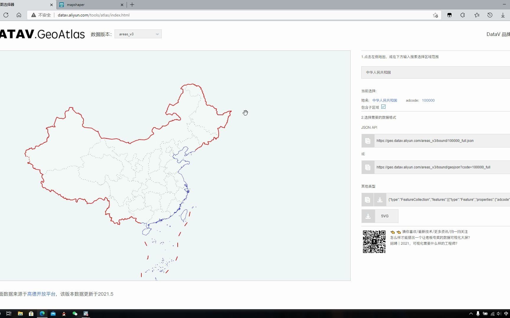Open the Collections icon in browser toolbar

[x=449, y=15]
